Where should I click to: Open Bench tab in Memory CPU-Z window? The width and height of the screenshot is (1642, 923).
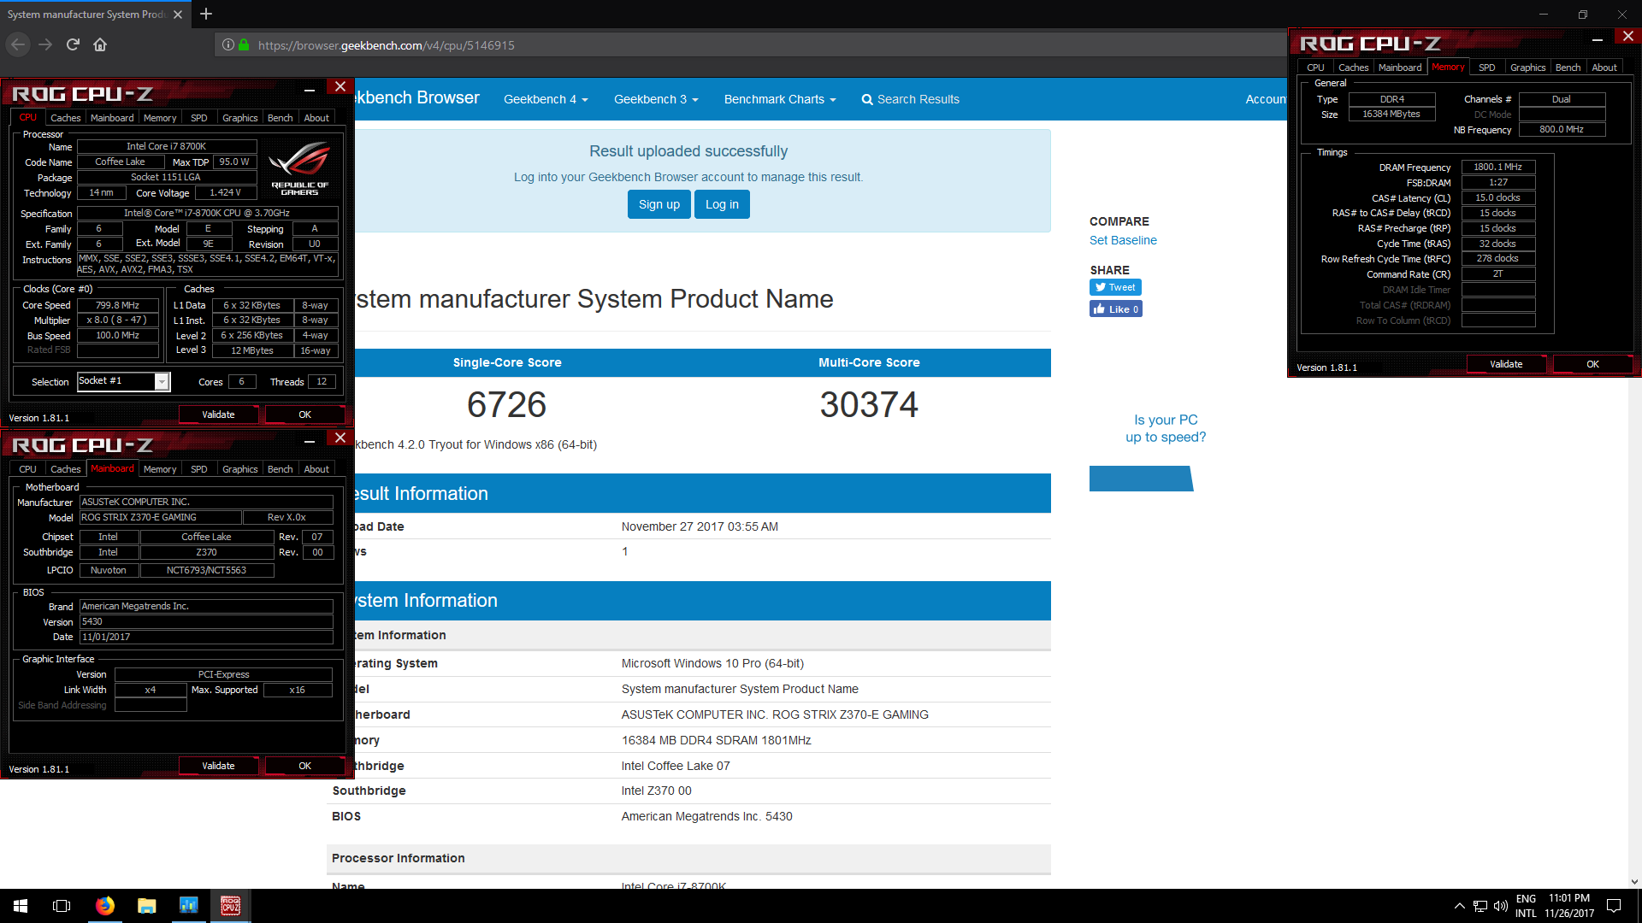pos(1568,68)
